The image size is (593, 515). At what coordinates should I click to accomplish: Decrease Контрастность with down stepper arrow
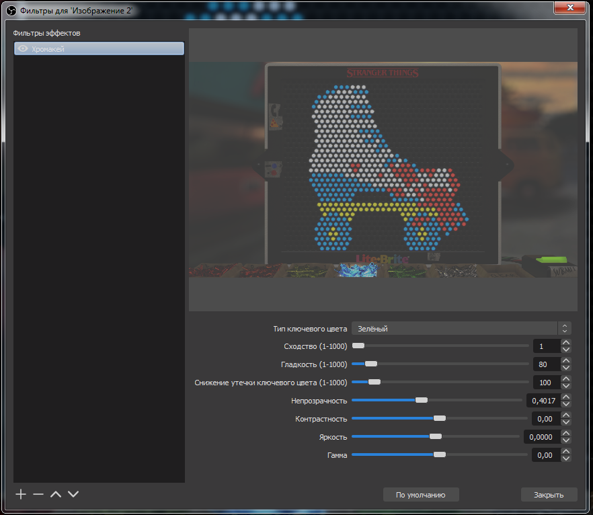pos(566,422)
